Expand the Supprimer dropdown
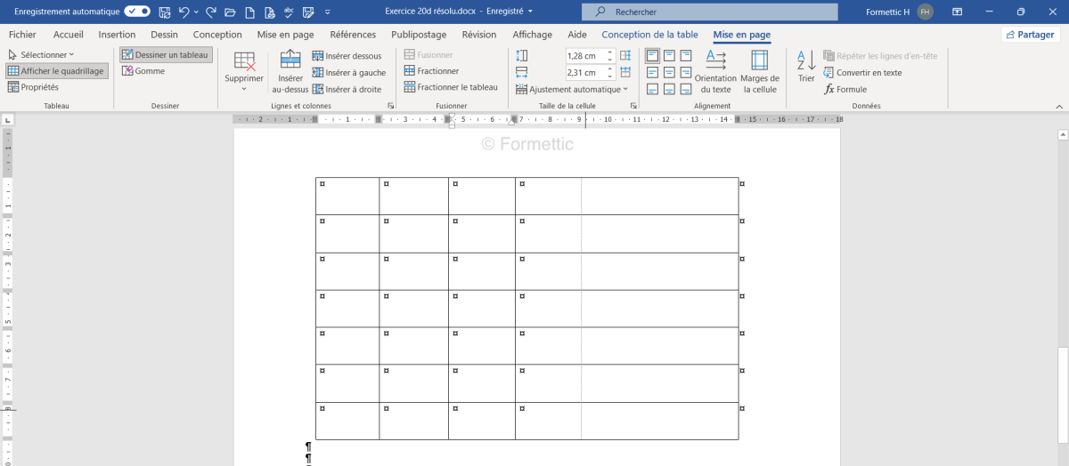This screenshot has width=1069, height=466. 243,78
